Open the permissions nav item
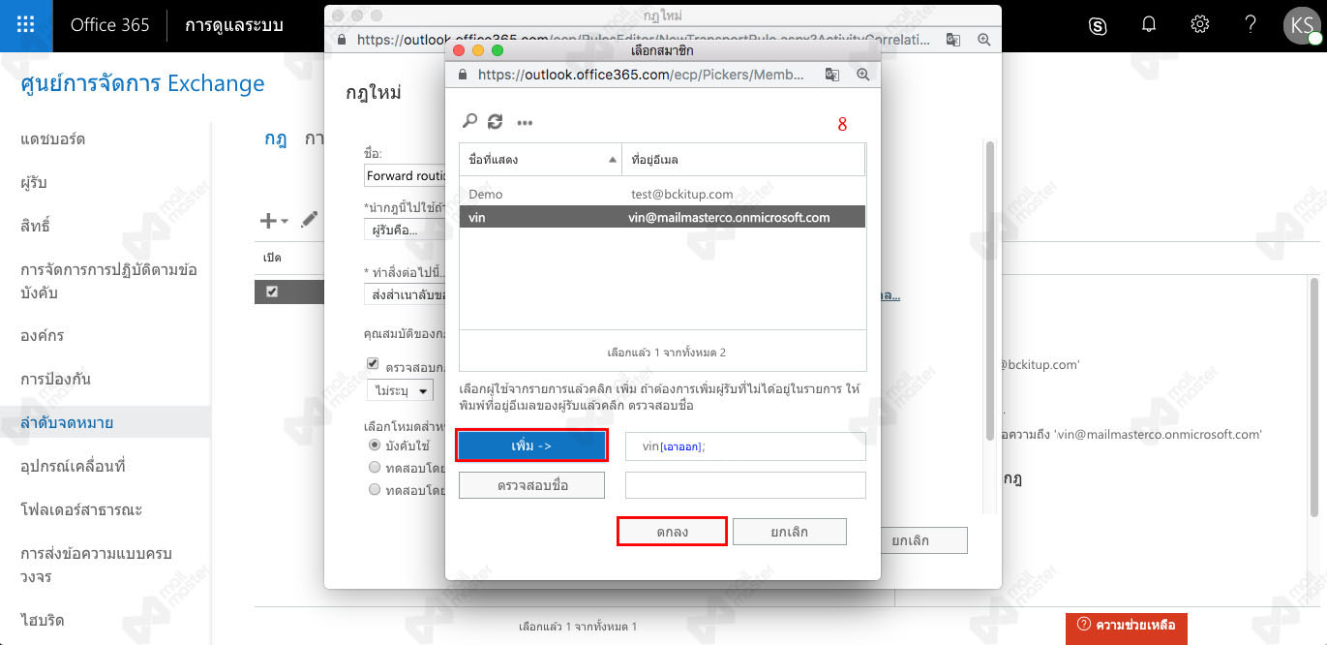 [x=35, y=226]
